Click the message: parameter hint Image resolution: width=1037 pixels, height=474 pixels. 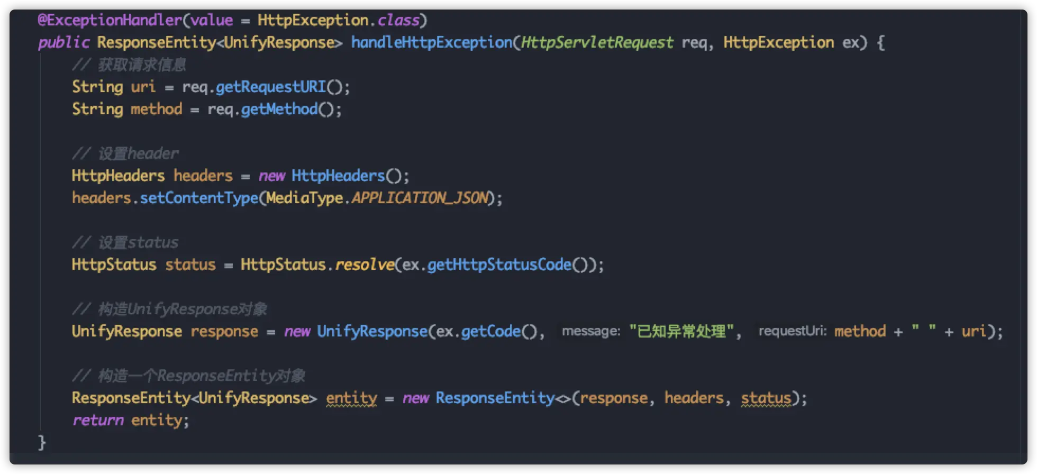coord(591,331)
